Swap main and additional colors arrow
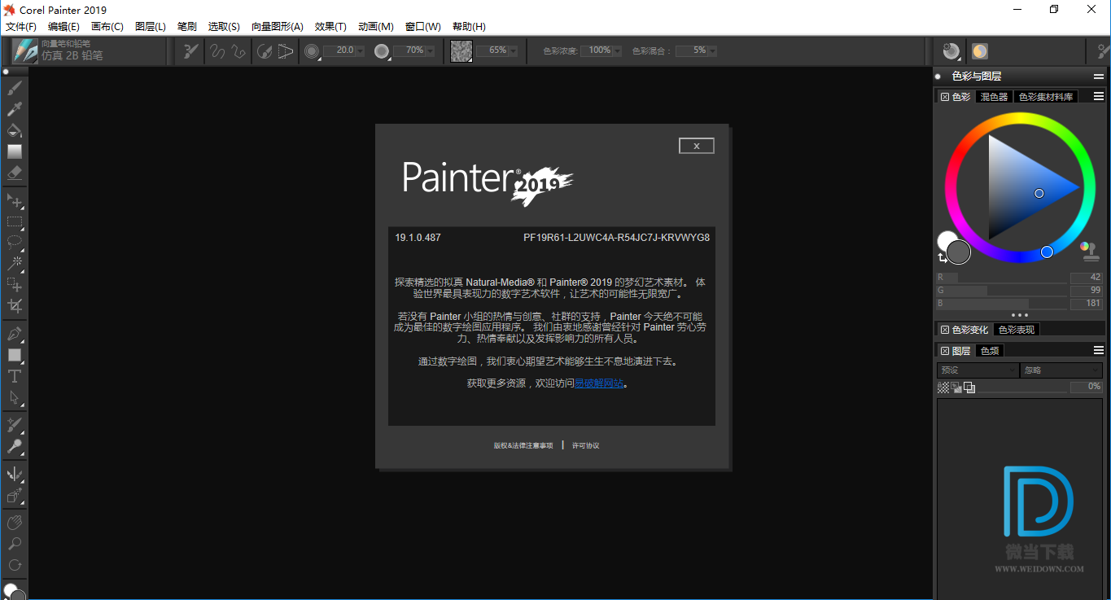 tap(943, 257)
